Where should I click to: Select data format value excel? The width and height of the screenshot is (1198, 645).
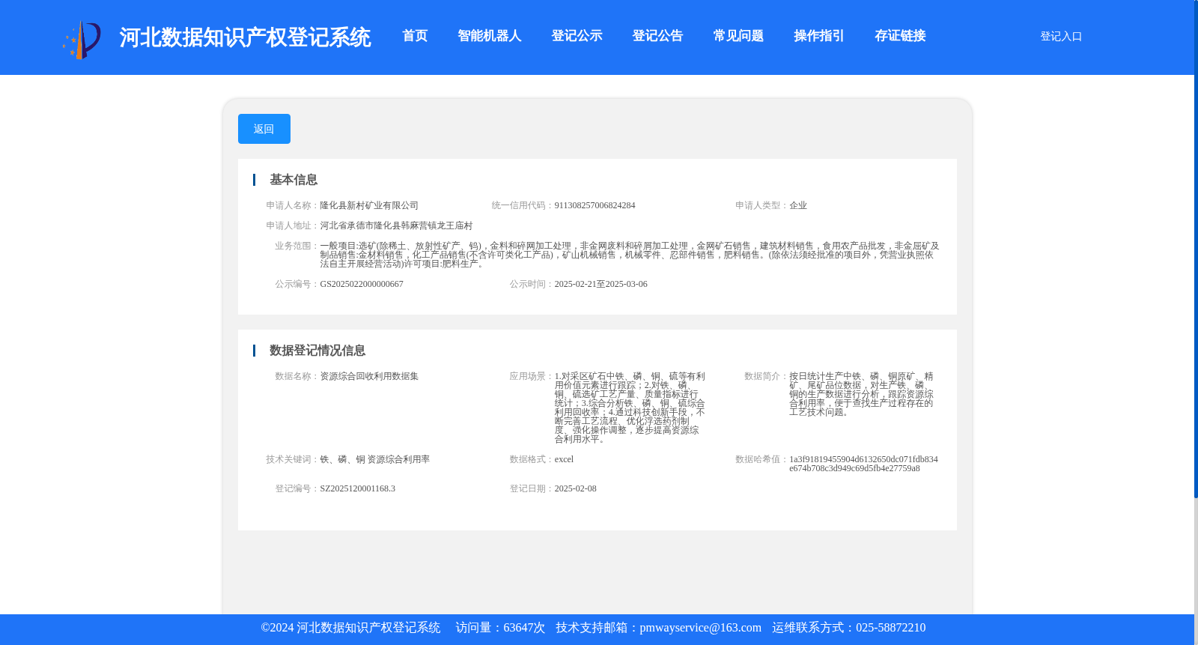tap(564, 459)
